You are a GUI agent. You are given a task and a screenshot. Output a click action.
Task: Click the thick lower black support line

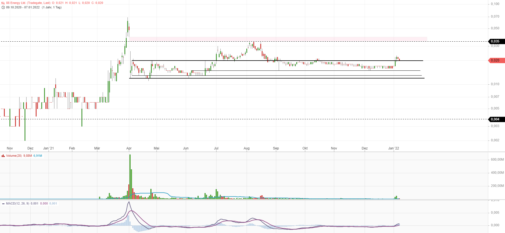[277, 78]
